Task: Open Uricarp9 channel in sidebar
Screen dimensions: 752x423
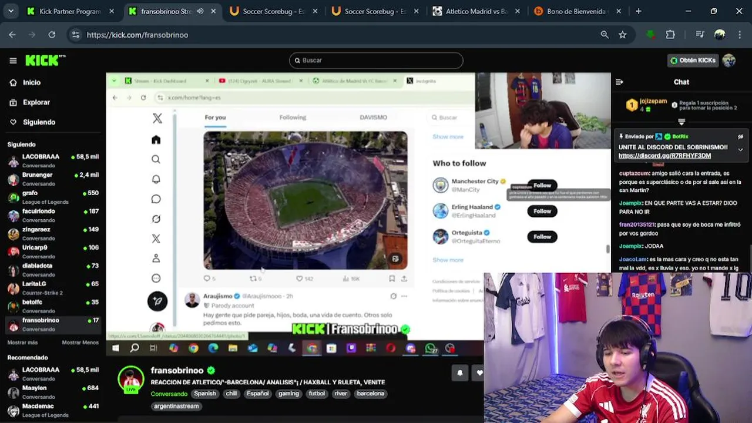Action: [53, 251]
